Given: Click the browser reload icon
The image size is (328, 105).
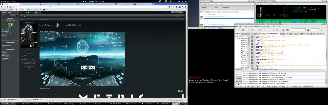Looking at the screenshot, I should pyautogui.click(x=7, y=7).
